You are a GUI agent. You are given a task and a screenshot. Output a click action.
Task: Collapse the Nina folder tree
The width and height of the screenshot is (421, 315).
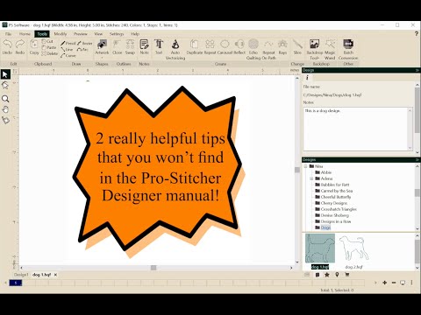[x=306, y=166]
